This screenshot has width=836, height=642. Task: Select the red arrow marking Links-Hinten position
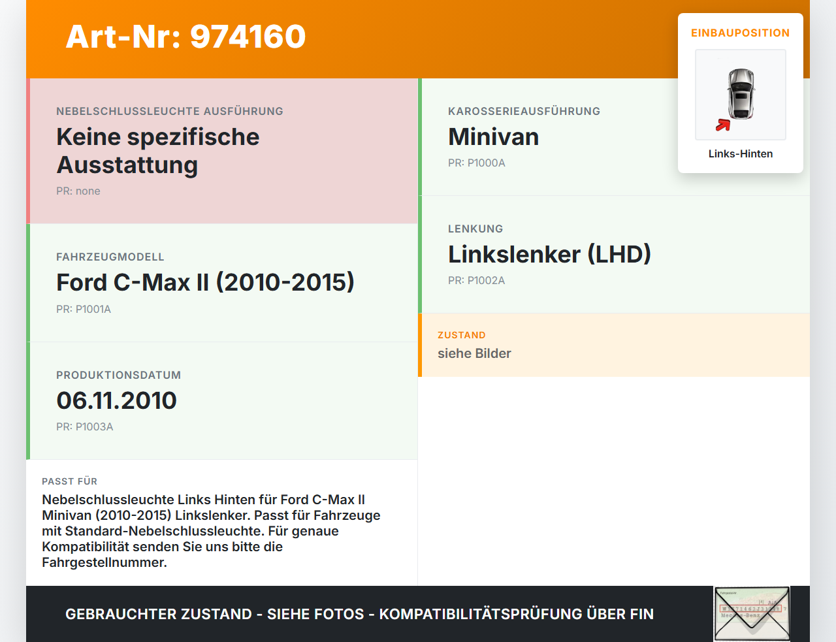pos(723,125)
